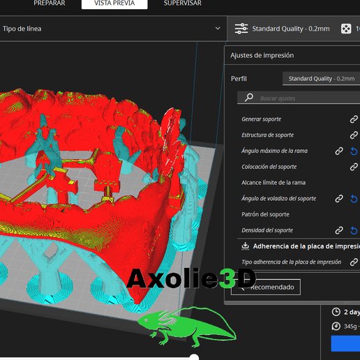The image size is (360, 360).
Task: Click link icon for Ángulo máximo de la rama
Action: 339,151
